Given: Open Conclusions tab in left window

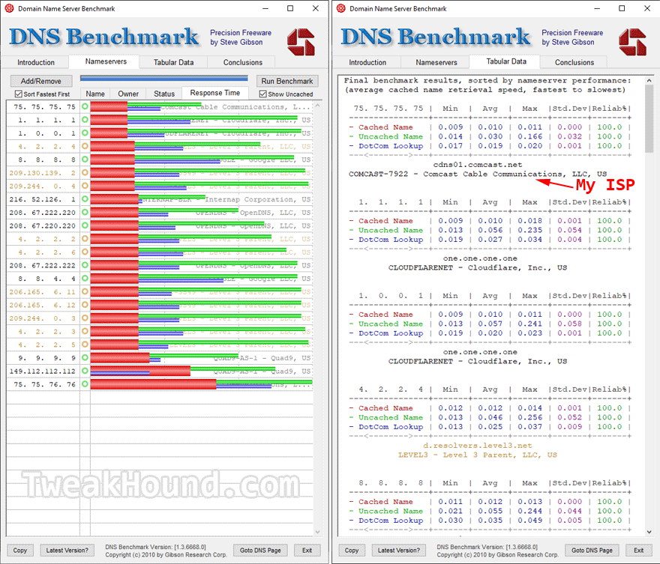Looking at the screenshot, I should click(x=243, y=63).
